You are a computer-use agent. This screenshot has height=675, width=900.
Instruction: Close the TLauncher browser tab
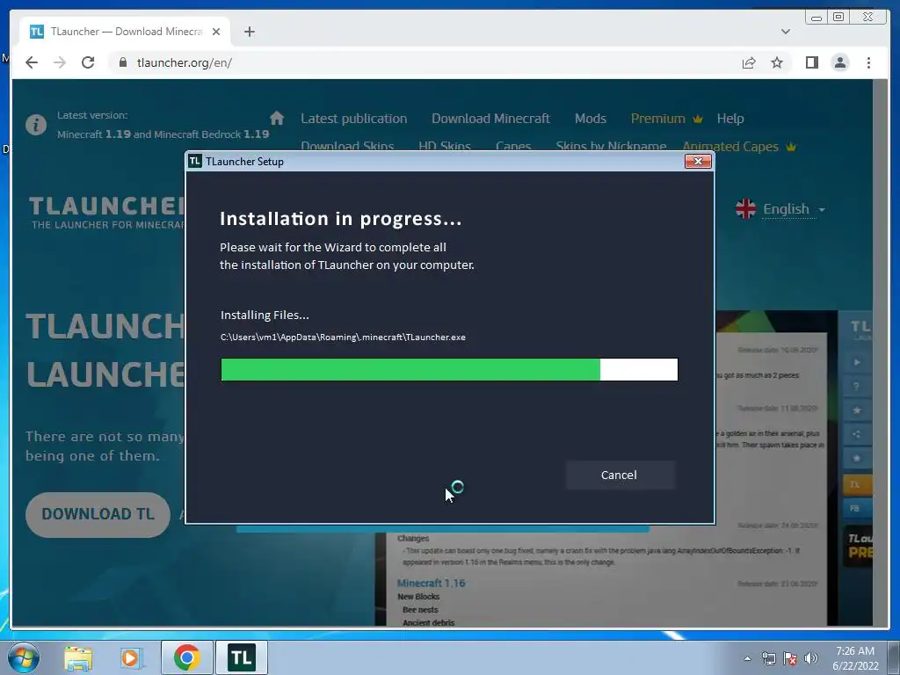(x=216, y=32)
